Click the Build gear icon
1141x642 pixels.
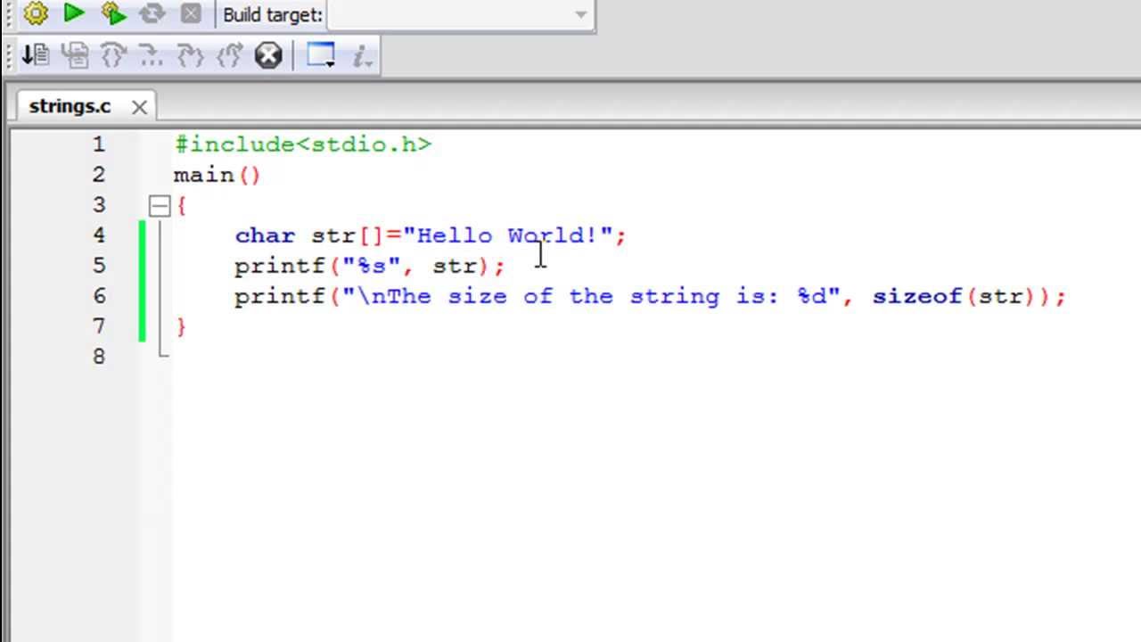(36, 13)
